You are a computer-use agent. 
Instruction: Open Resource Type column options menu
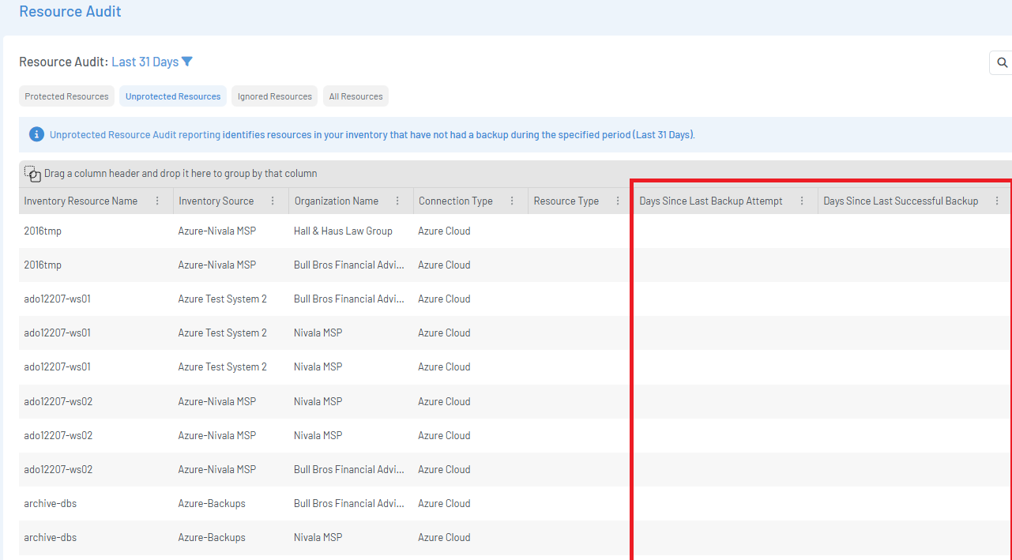tap(617, 201)
